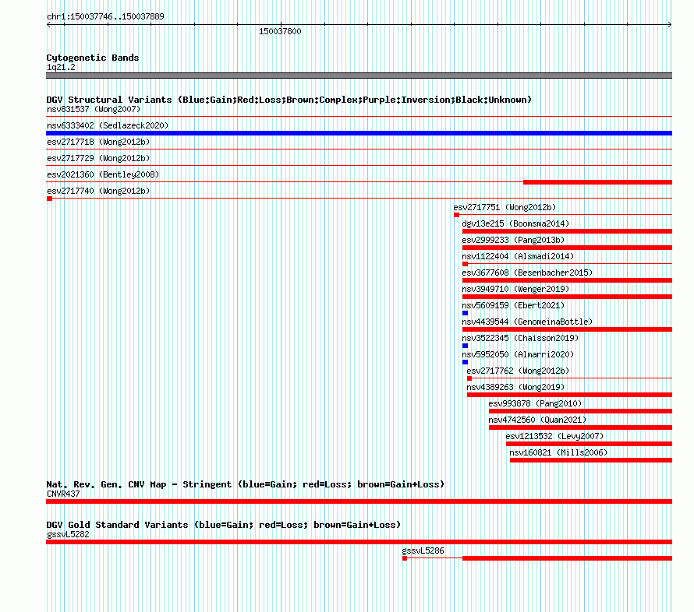Click the nsv160821 (Mills2006) label

pos(558,452)
